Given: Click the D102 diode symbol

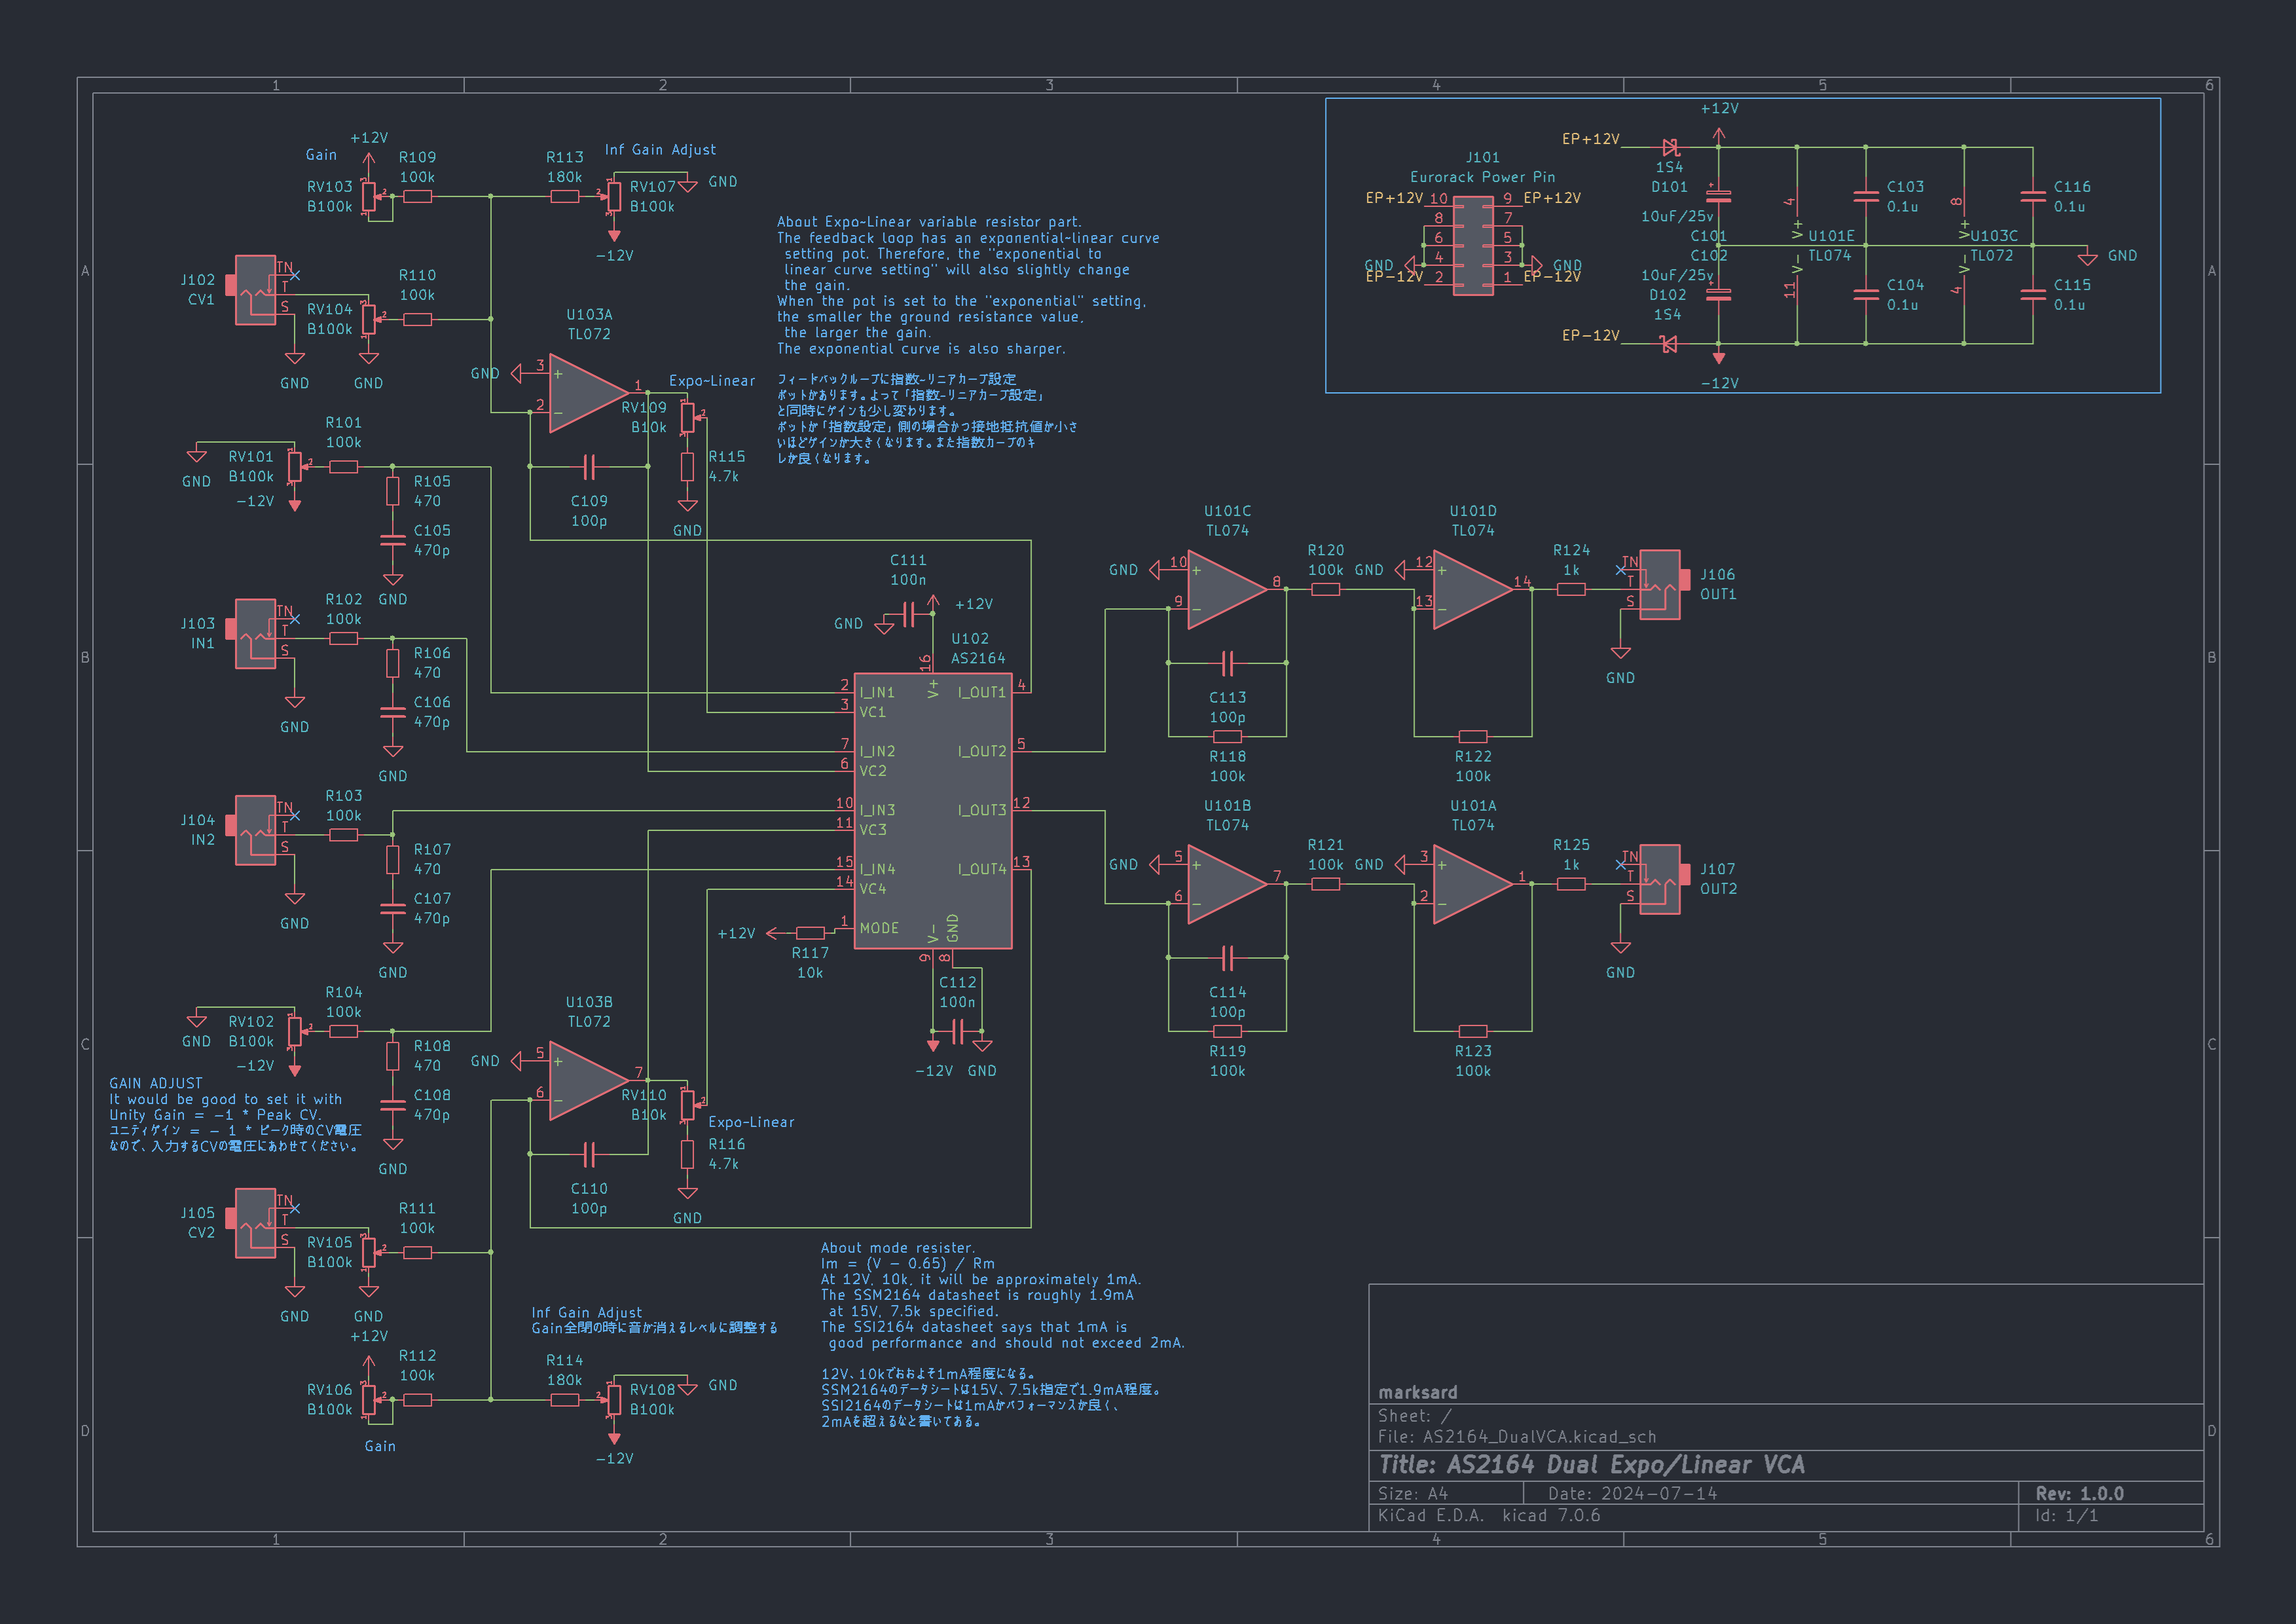Looking at the screenshot, I should [1669, 344].
